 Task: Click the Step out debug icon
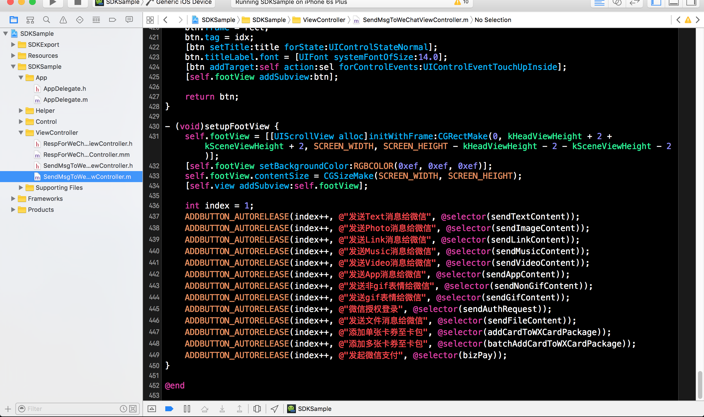[239, 408]
